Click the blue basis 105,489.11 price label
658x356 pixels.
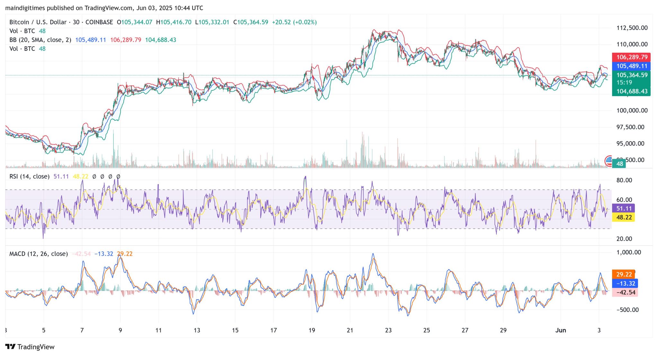pos(631,66)
